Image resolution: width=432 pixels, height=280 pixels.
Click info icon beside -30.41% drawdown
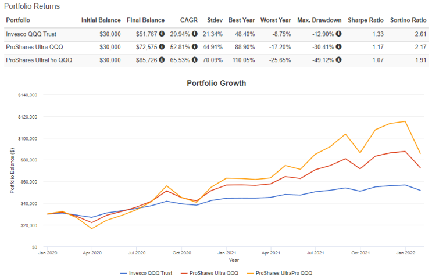click(x=339, y=46)
